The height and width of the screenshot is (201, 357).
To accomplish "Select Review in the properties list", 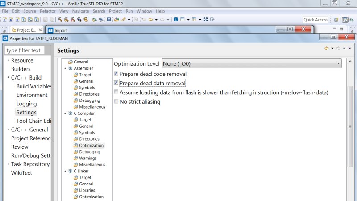I will [x=20, y=147].
